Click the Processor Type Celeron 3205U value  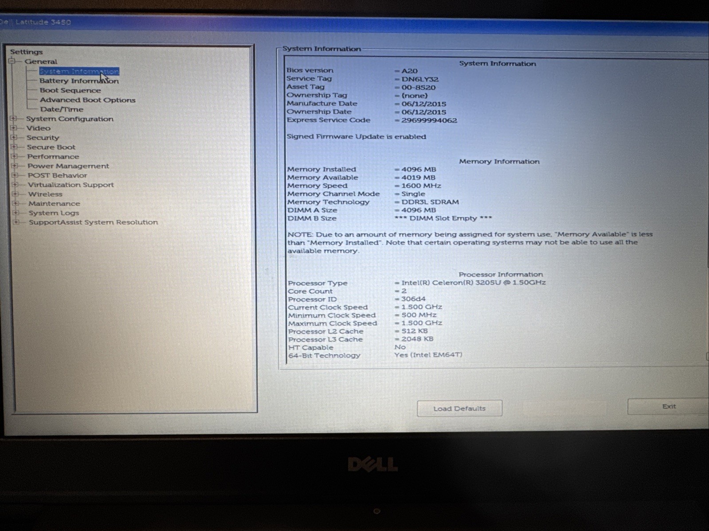[473, 282]
